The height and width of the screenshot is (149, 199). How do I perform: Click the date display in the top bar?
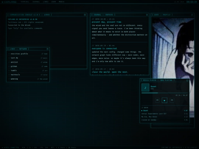[179, 2]
